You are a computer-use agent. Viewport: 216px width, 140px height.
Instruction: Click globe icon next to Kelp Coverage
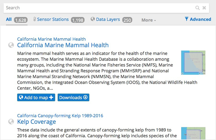[11, 121]
